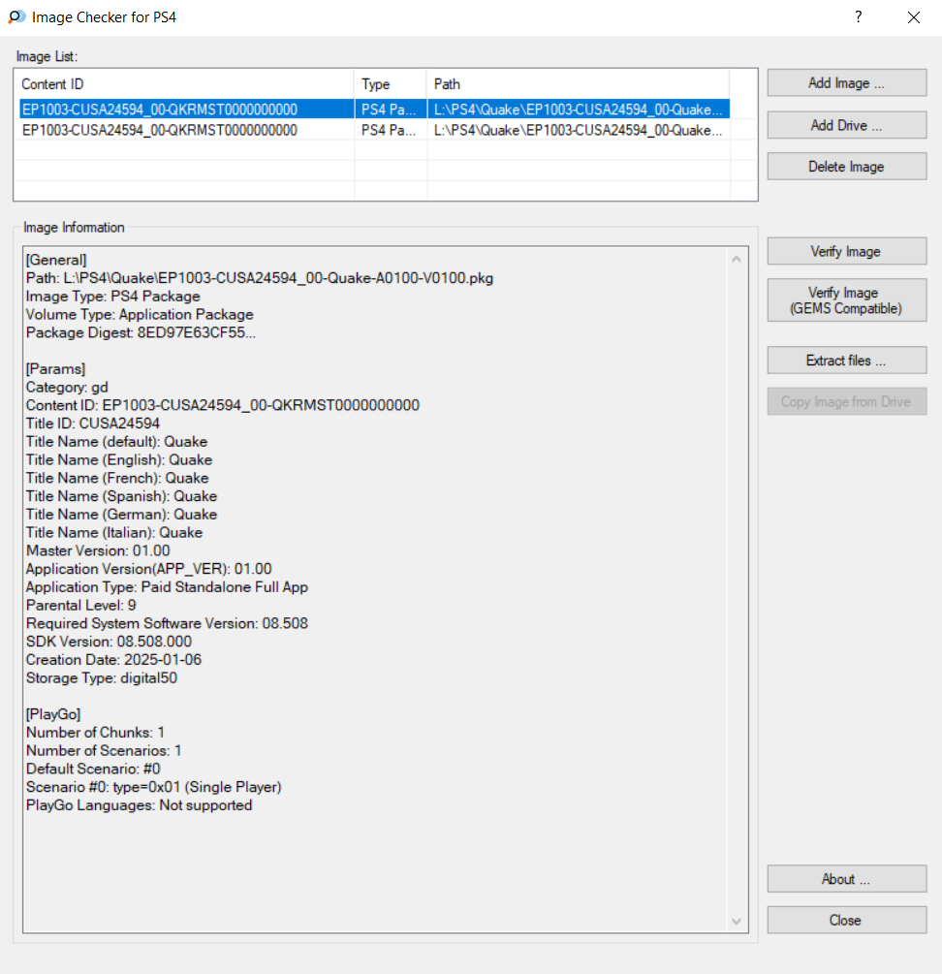942x974 pixels.
Task: Click the Parental Level: 9 line
Action: click(81, 605)
